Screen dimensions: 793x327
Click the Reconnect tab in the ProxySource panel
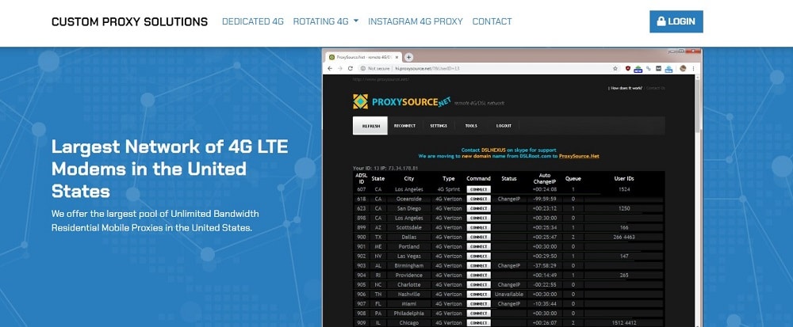(x=404, y=126)
